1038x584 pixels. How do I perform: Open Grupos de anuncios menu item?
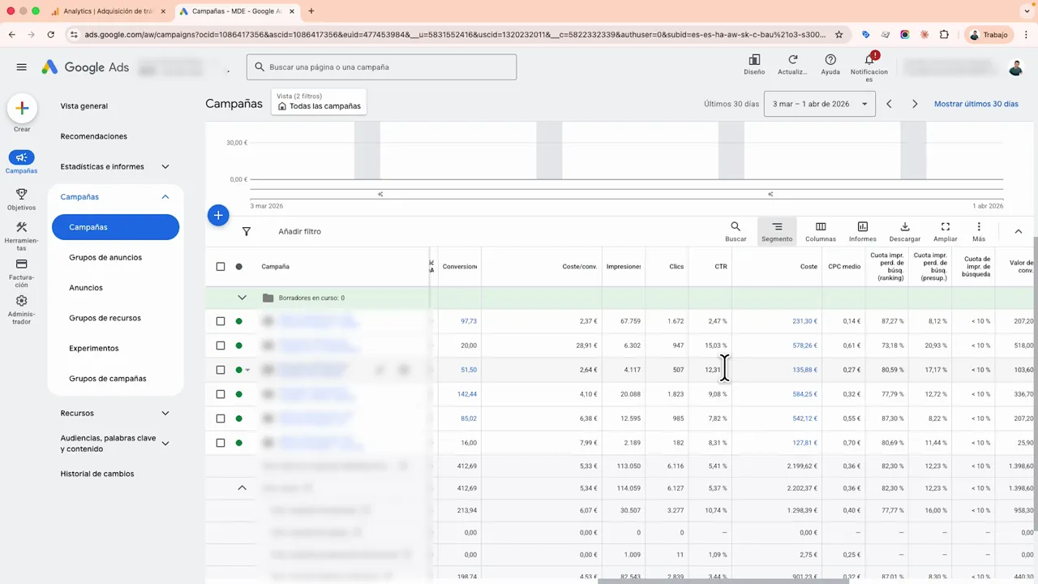[105, 258]
